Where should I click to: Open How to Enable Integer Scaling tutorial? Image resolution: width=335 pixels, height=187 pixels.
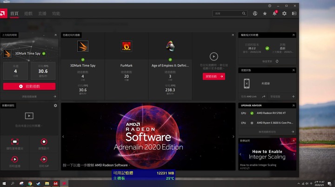point(267,154)
